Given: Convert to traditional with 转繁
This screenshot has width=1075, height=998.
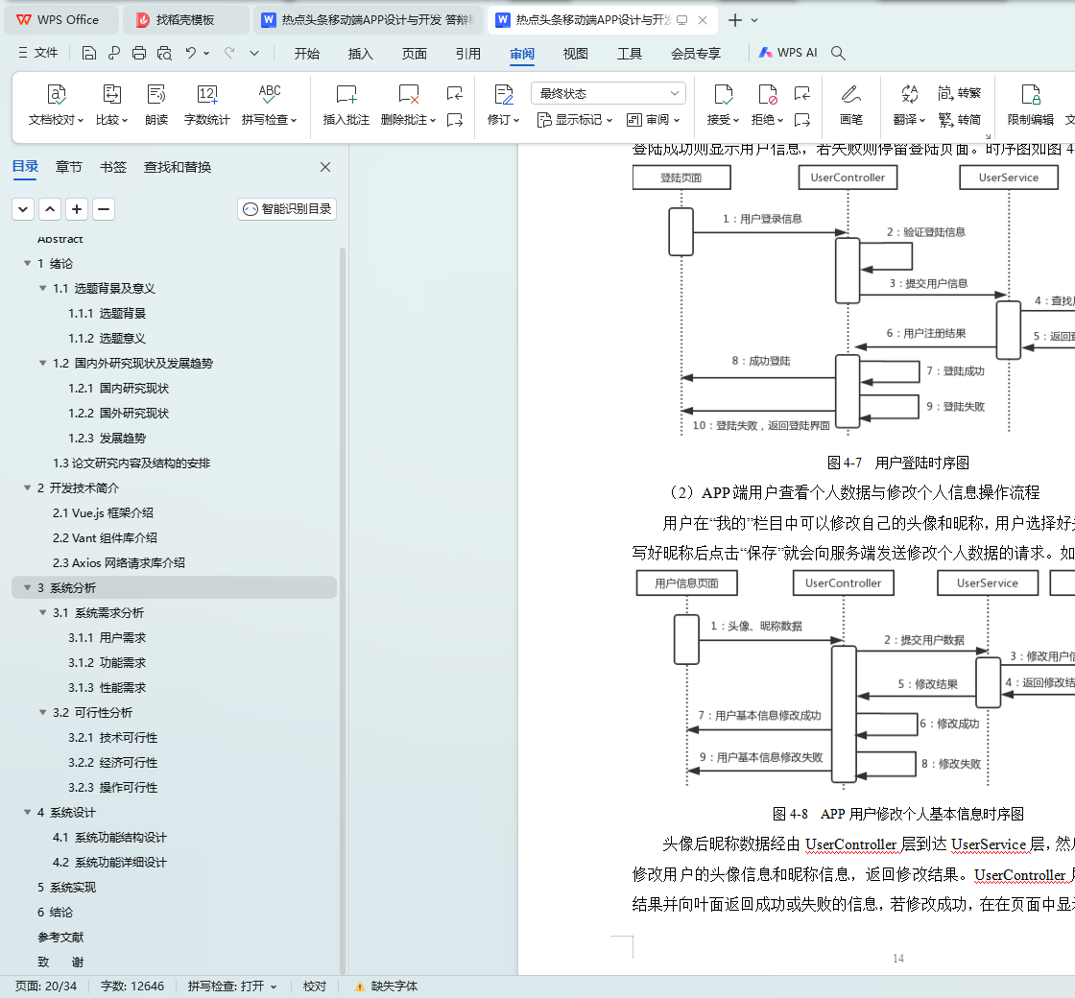Looking at the screenshot, I should click(959, 92).
